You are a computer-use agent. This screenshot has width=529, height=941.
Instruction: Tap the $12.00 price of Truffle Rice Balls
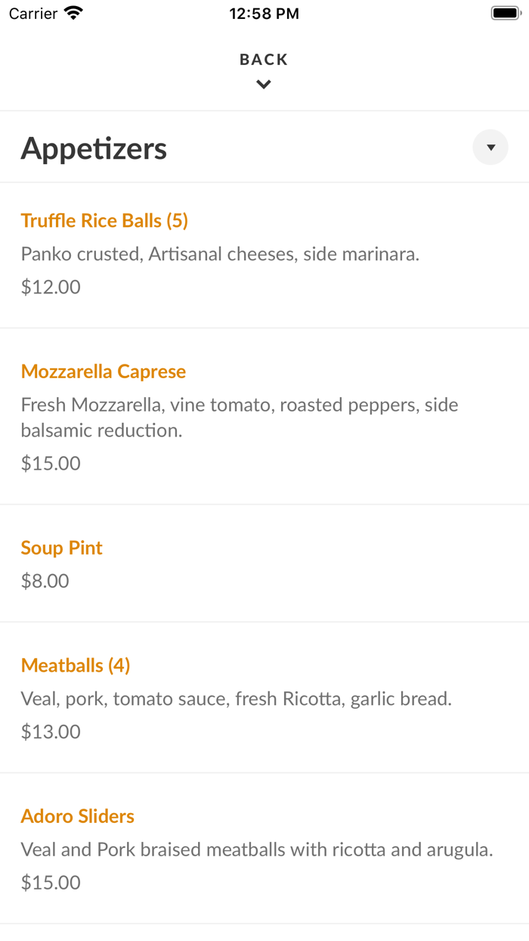[51, 287]
